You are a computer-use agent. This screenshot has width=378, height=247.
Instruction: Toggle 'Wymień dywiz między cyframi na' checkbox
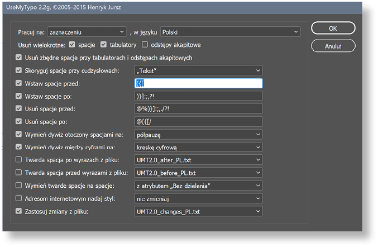(18, 147)
